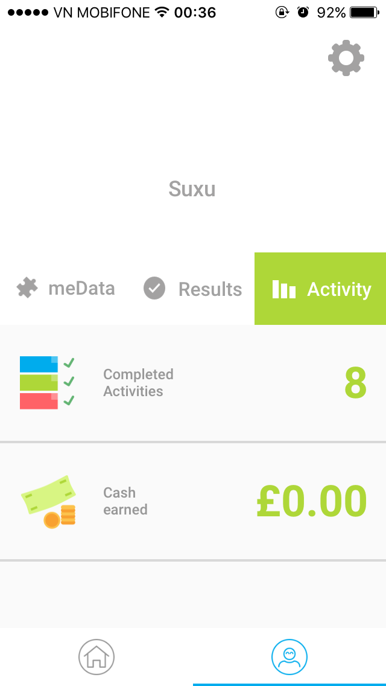Tap the puzzle piece meData icon
The width and height of the screenshot is (386, 686).
tap(27, 289)
